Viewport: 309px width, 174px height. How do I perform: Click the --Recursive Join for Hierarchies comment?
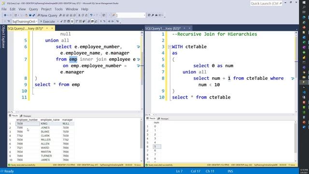[214, 34]
